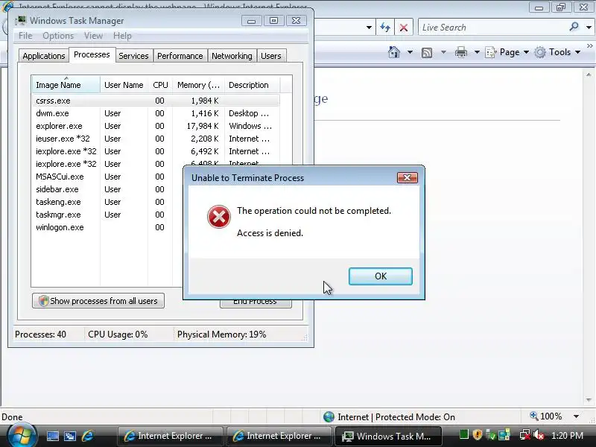596x447 pixels.
Task: Open the zoom level dropdown arrow
Action: pyautogui.click(x=576, y=416)
